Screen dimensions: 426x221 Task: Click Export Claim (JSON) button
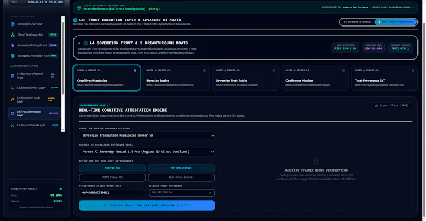pos(391,106)
